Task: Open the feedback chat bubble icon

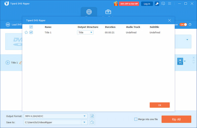Action: click(x=163, y=4)
